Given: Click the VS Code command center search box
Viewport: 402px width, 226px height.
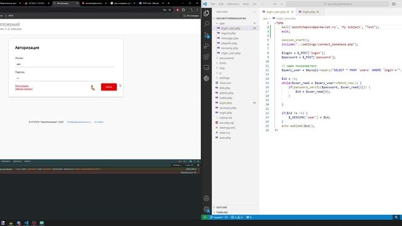Looking at the screenshot, I should (337, 4).
